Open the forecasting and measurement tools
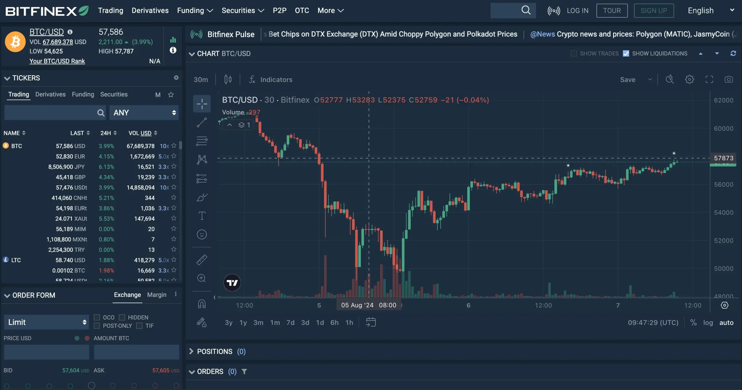This screenshot has width=742, height=390. [202, 178]
